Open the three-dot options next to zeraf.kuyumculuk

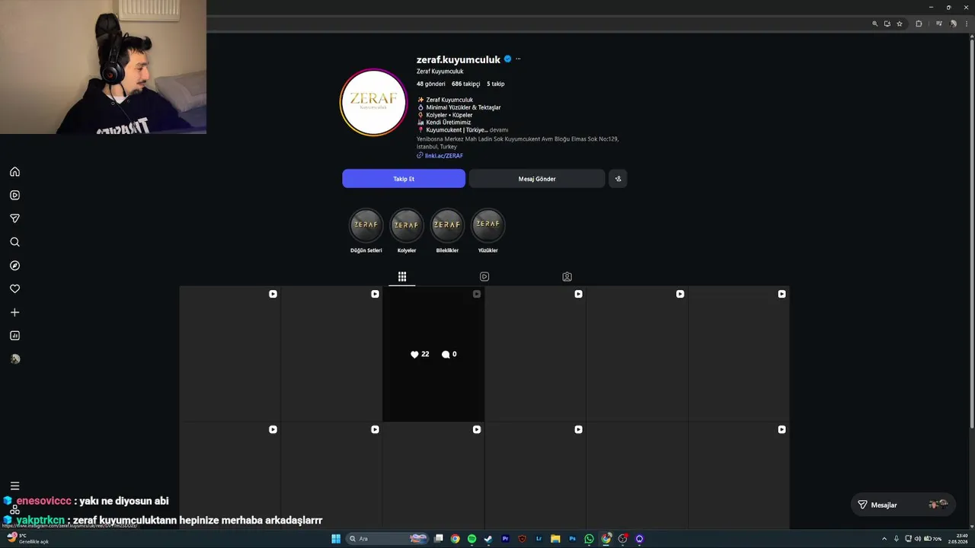[518, 59]
